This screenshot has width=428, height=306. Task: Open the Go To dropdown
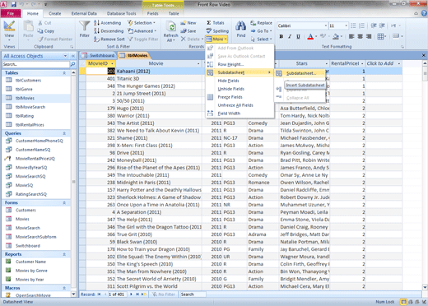[x=261, y=31]
